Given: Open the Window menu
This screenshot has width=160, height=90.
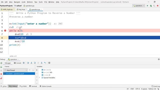Looking at the screenshot, I should pos(51,2).
